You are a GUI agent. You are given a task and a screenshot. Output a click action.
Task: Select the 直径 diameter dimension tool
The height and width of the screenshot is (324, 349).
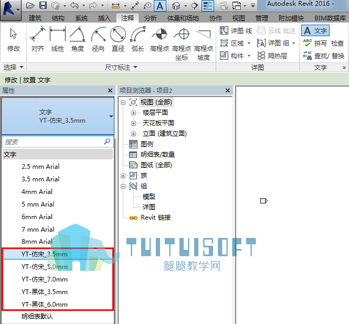118,39
